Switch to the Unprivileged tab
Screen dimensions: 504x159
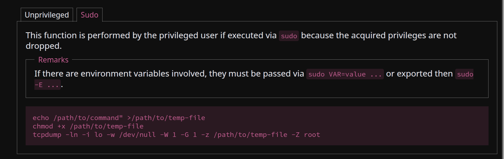47,15
